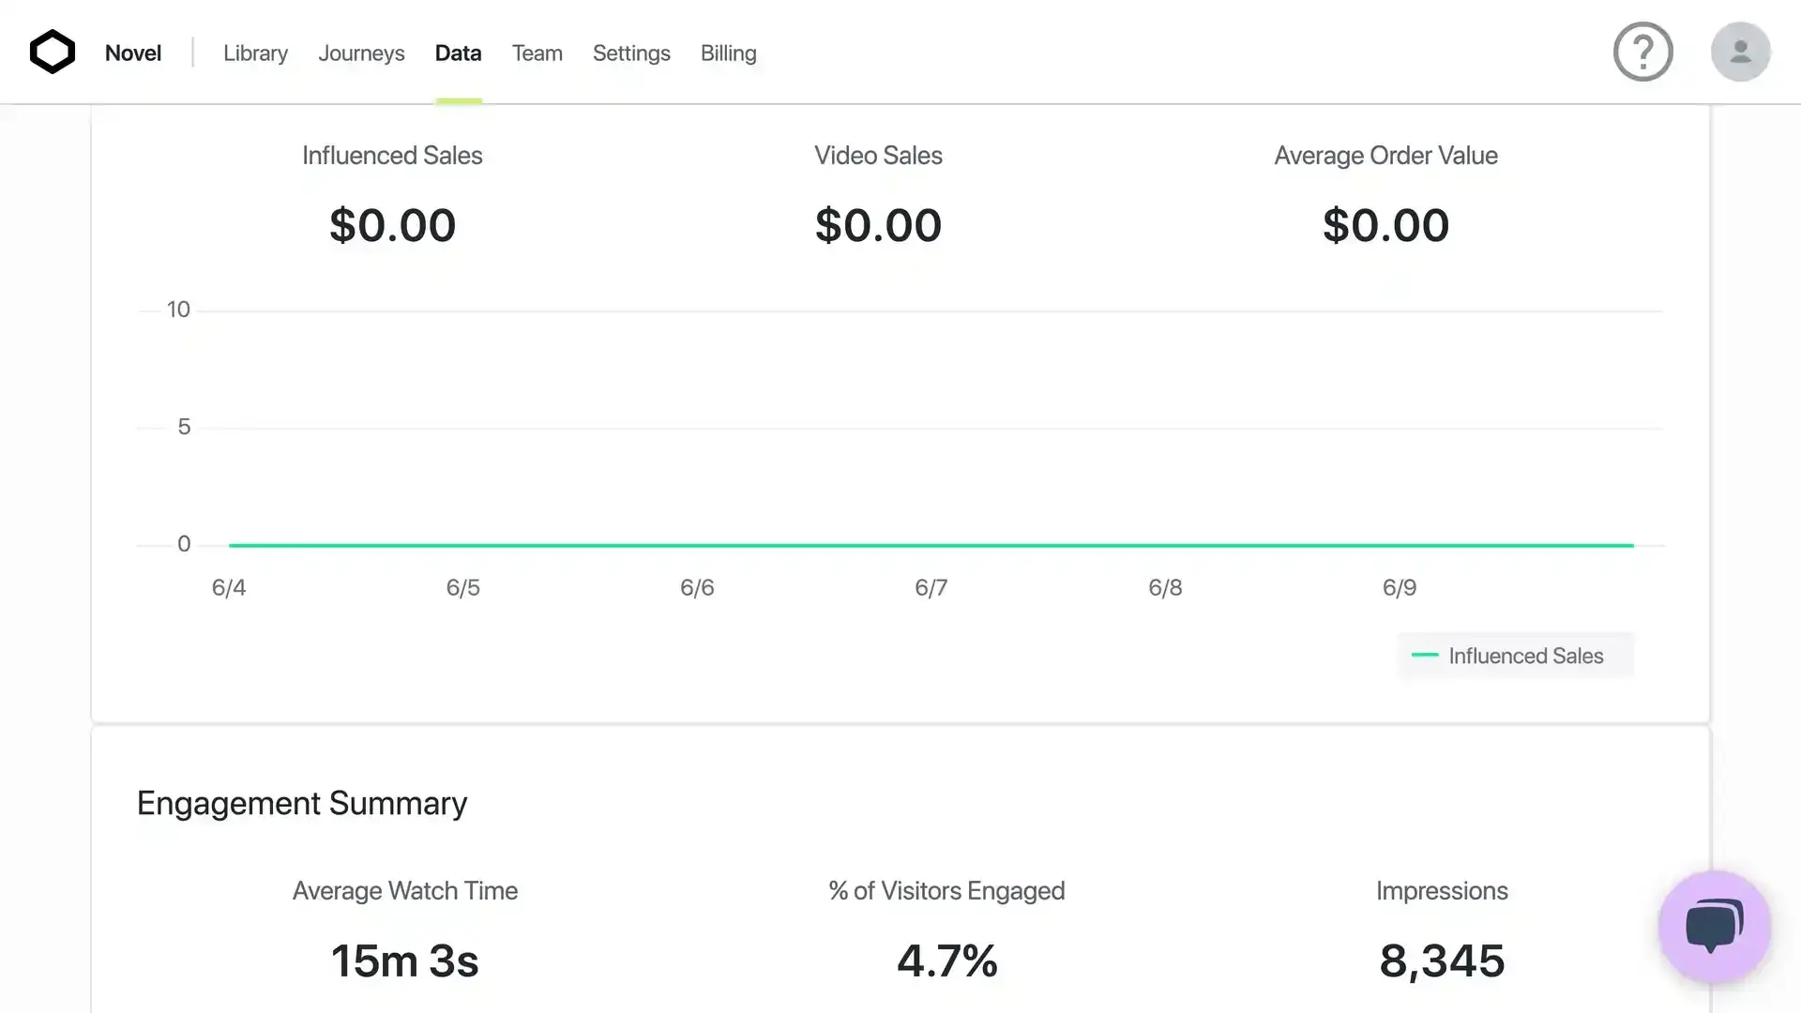Toggle Influenced Sales series in chart legend
The height and width of the screenshot is (1013, 1801).
(x=1525, y=656)
